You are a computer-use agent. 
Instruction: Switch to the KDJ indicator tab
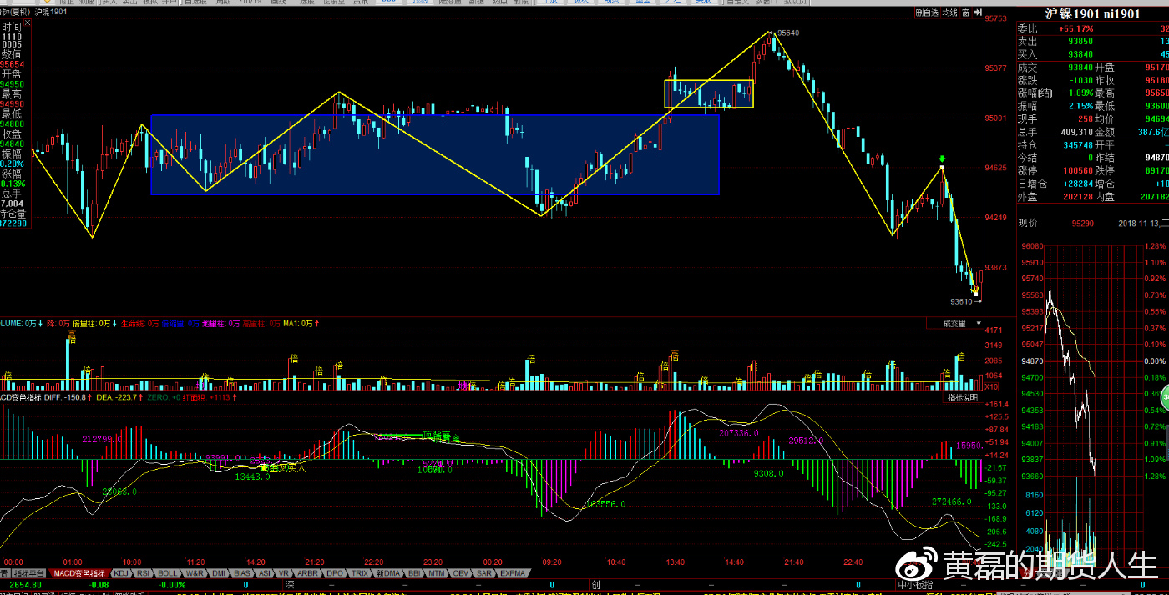click(x=121, y=573)
